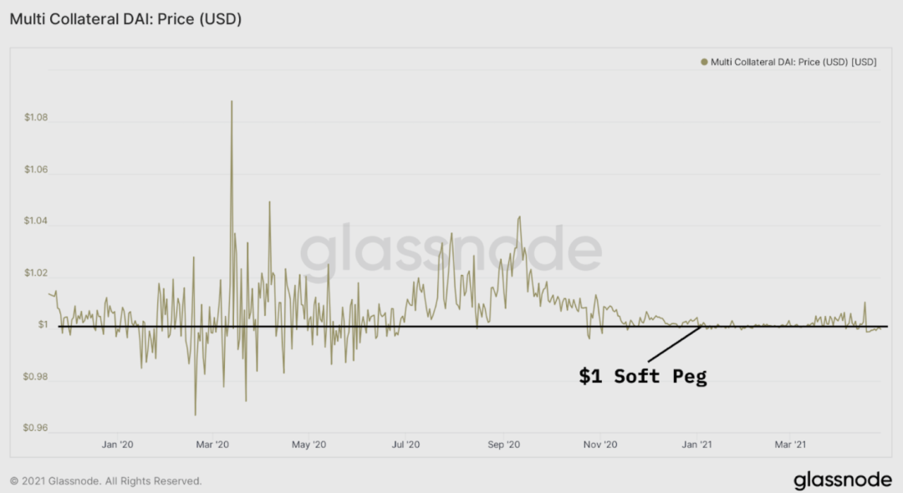Click the May '20 x-axis label
The height and width of the screenshot is (493, 903).
point(309,444)
